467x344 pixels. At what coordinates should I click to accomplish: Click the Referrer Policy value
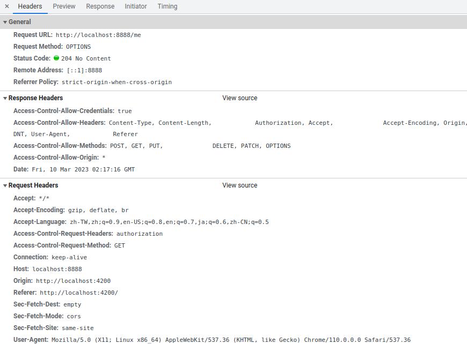point(116,83)
